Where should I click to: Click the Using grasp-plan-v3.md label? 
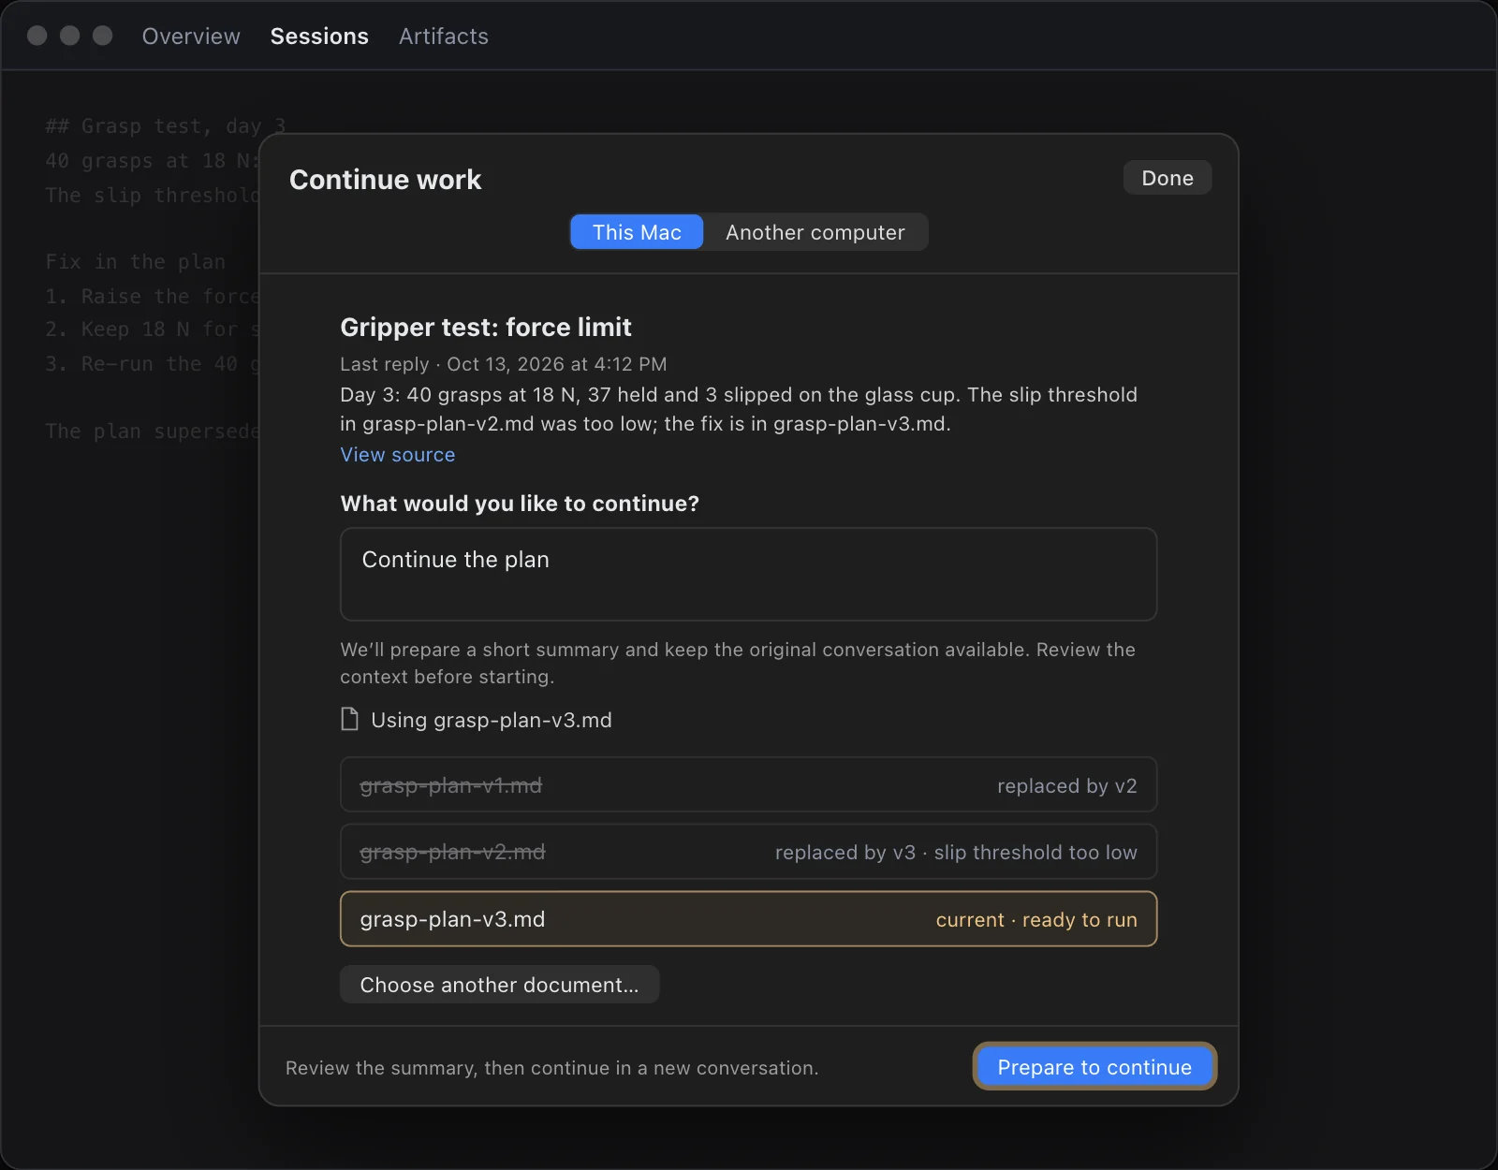click(x=492, y=720)
